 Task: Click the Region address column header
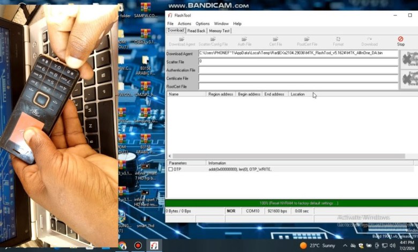point(221,94)
